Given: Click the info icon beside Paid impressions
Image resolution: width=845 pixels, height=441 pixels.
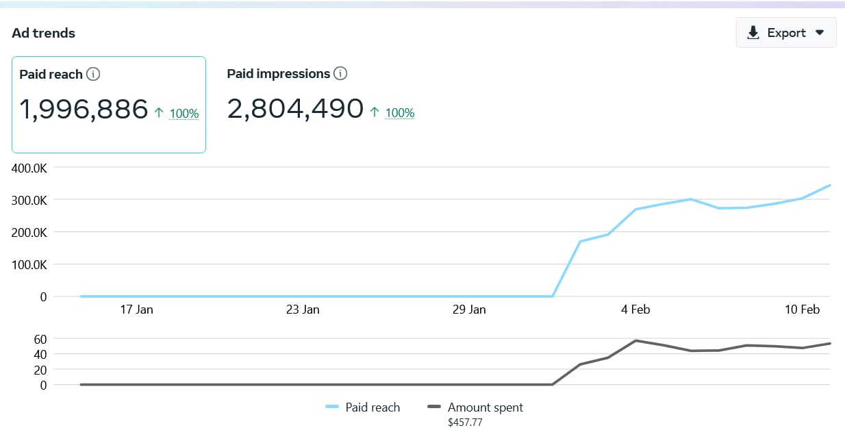Looking at the screenshot, I should pyautogui.click(x=340, y=73).
